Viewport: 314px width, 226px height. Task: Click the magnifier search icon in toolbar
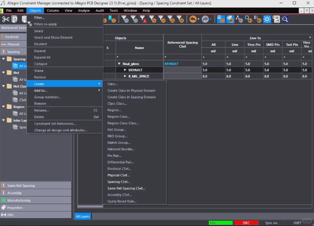pyautogui.click(x=285, y=19)
